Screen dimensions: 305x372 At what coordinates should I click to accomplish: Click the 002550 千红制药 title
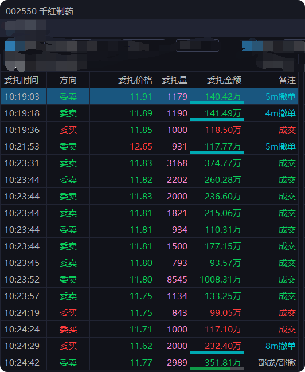40,11
